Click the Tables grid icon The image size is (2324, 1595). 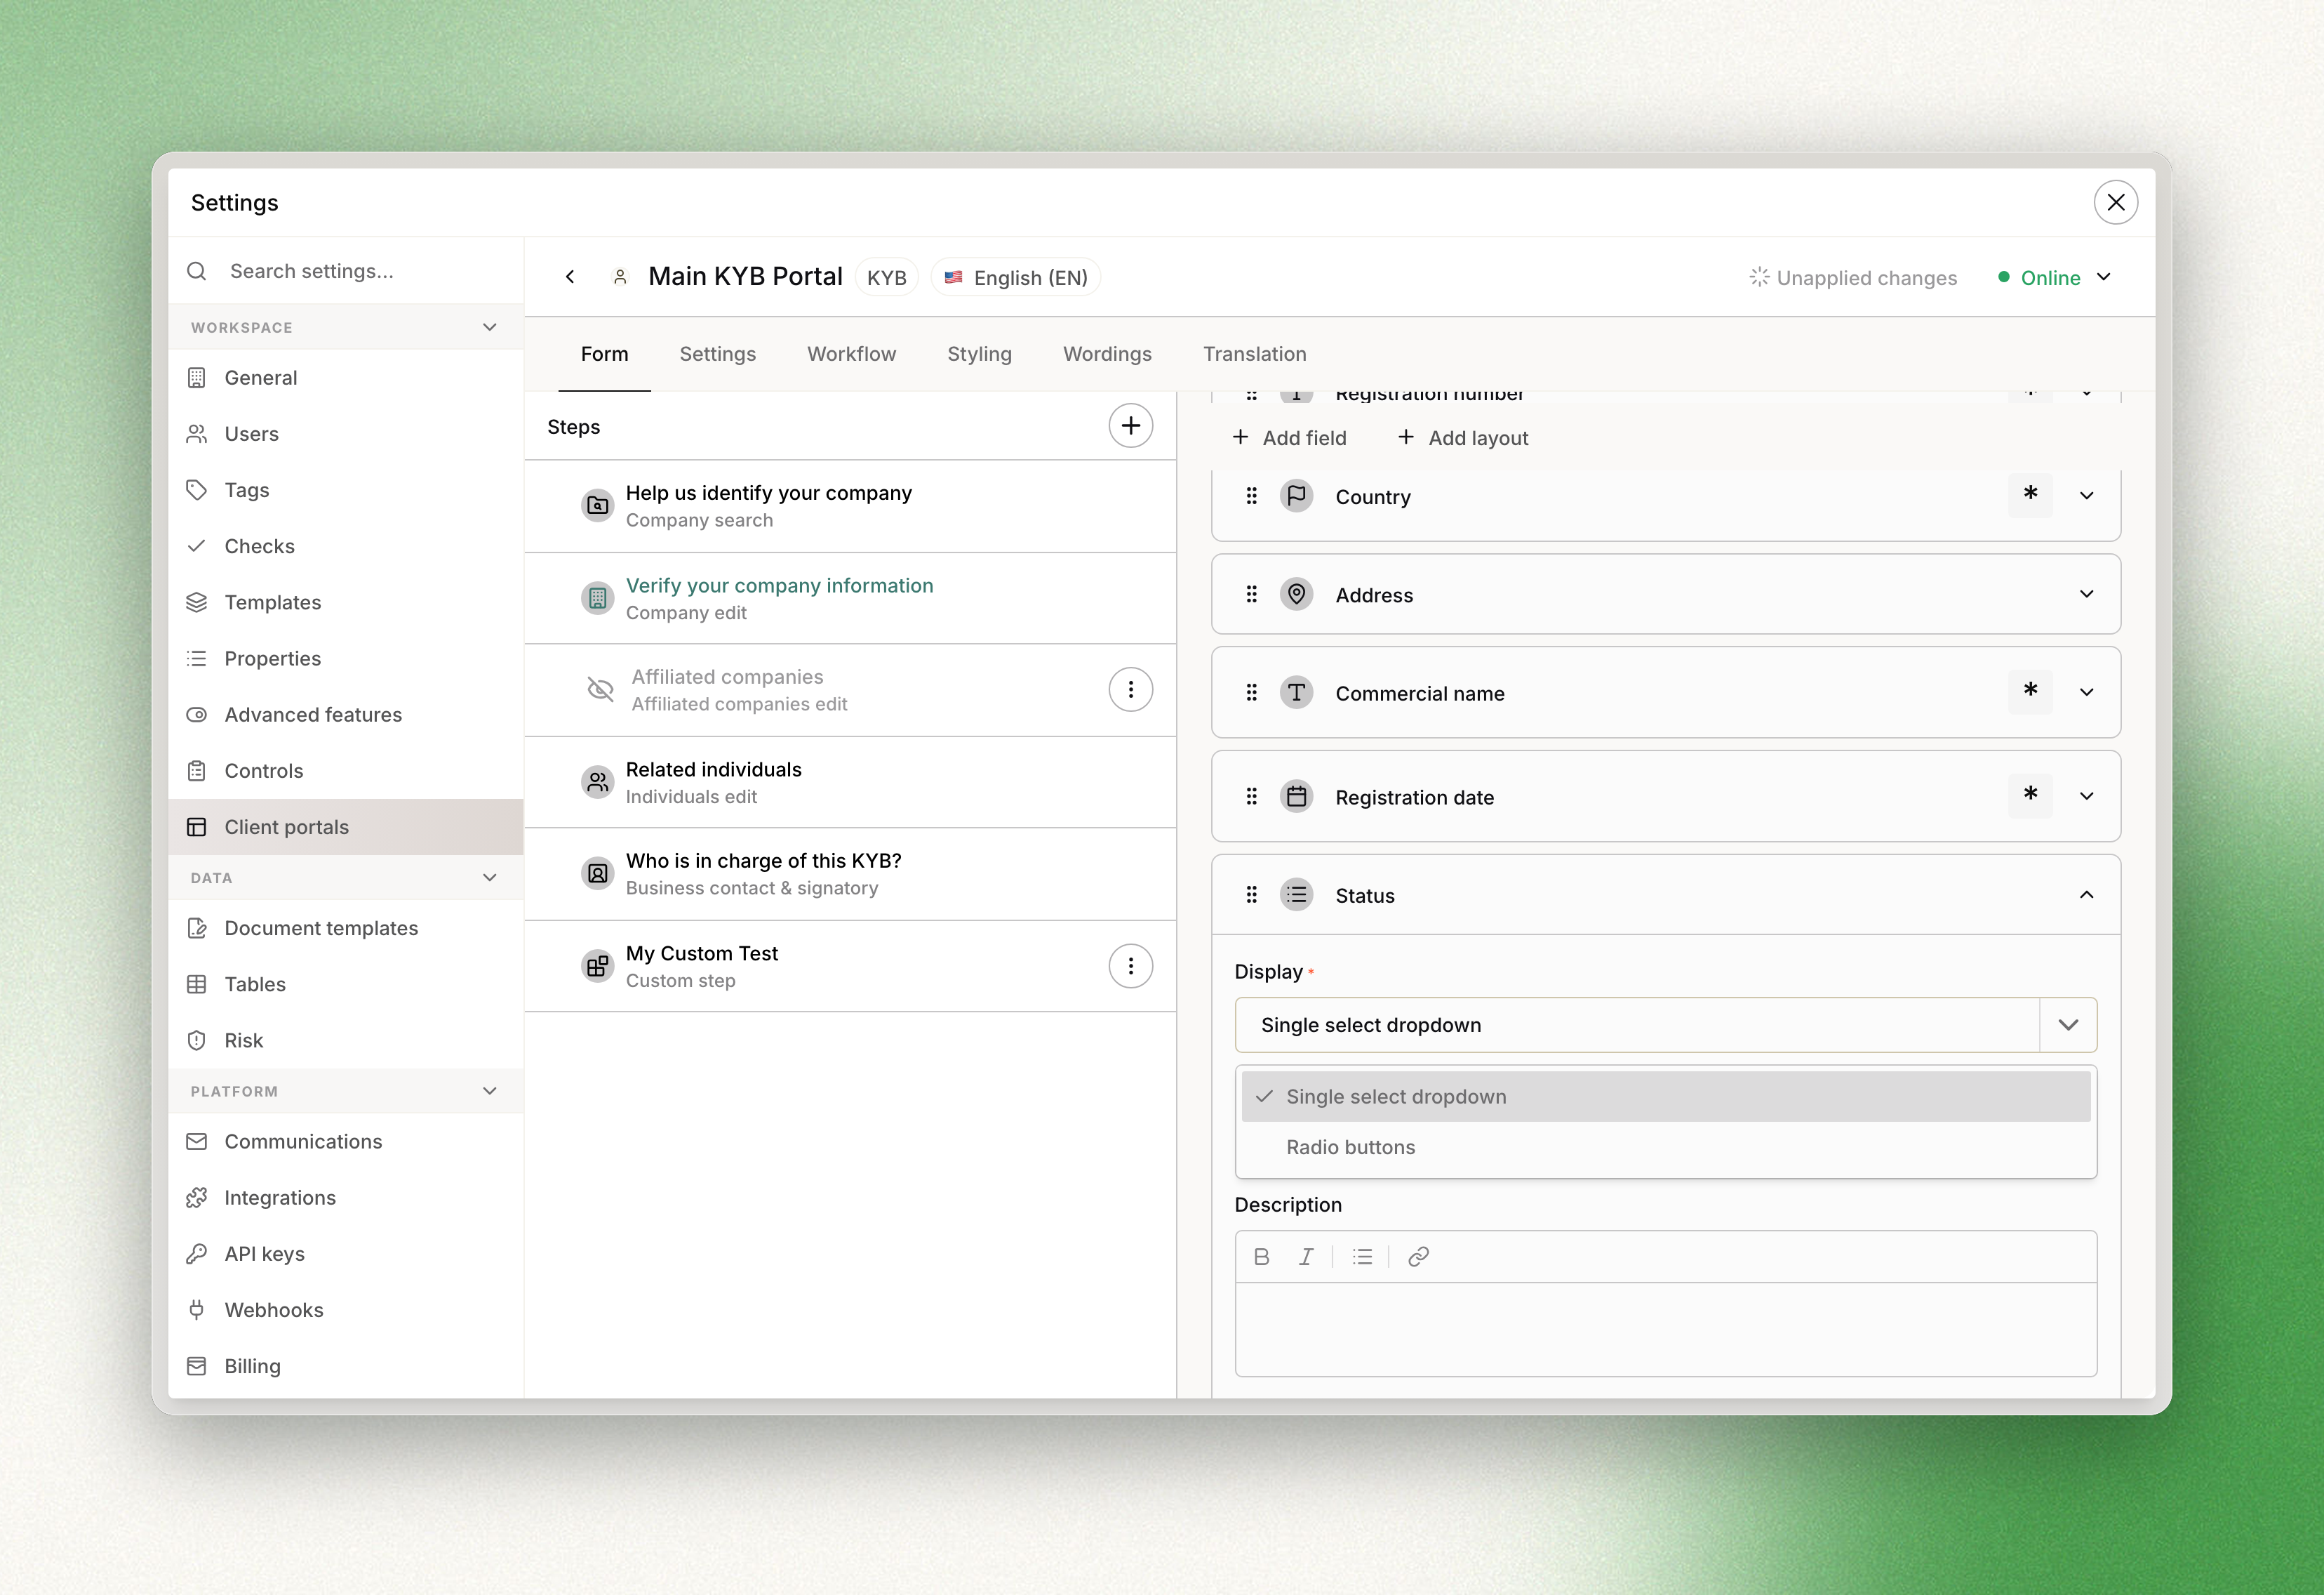[197, 984]
